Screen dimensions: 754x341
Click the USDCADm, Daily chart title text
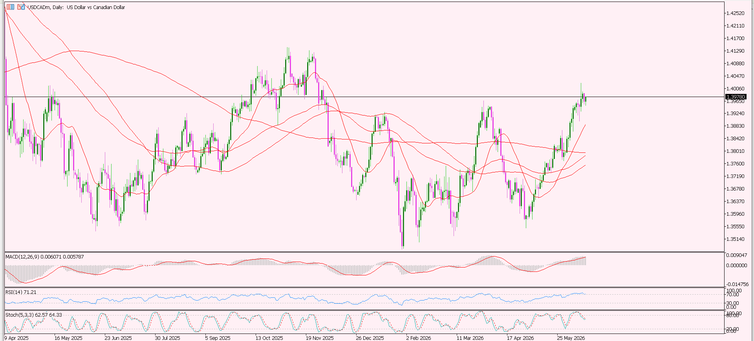tap(76, 7)
